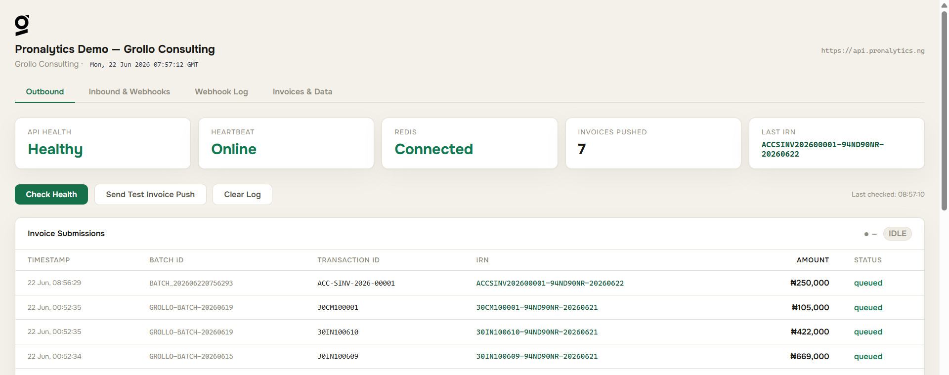
Task: Click the Invoices Pushed count 7
Action: (x=582, y=149)
